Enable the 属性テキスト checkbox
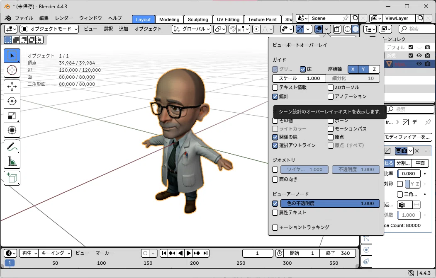436x278 pixels. [x=275, y=213]
